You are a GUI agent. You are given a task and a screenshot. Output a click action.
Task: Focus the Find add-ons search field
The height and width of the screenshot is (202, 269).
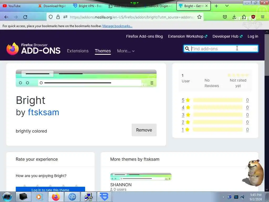point(221,49)
